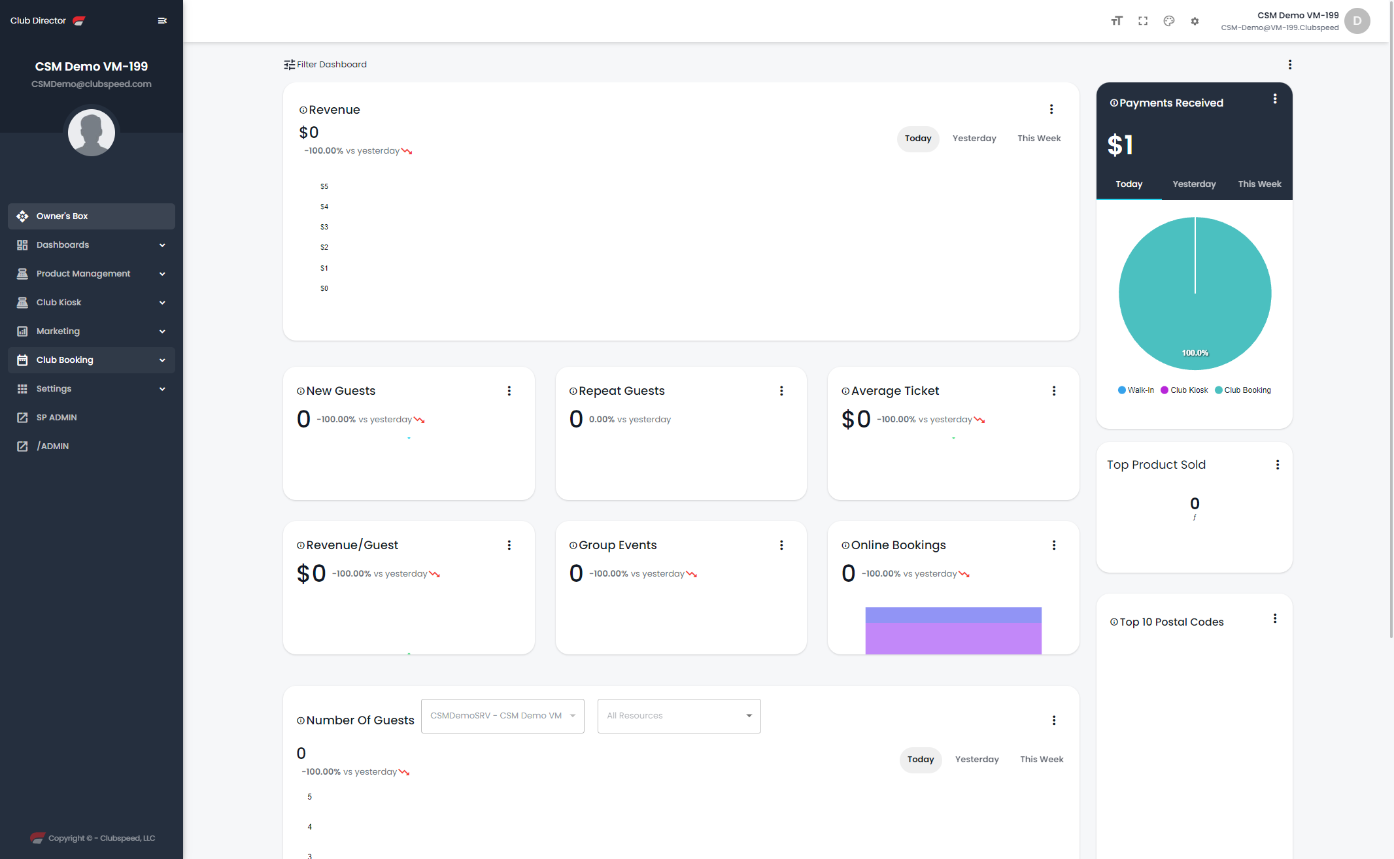Switch Payments Received to the This Week tab
The image size is (1394, 859).
1259,184
